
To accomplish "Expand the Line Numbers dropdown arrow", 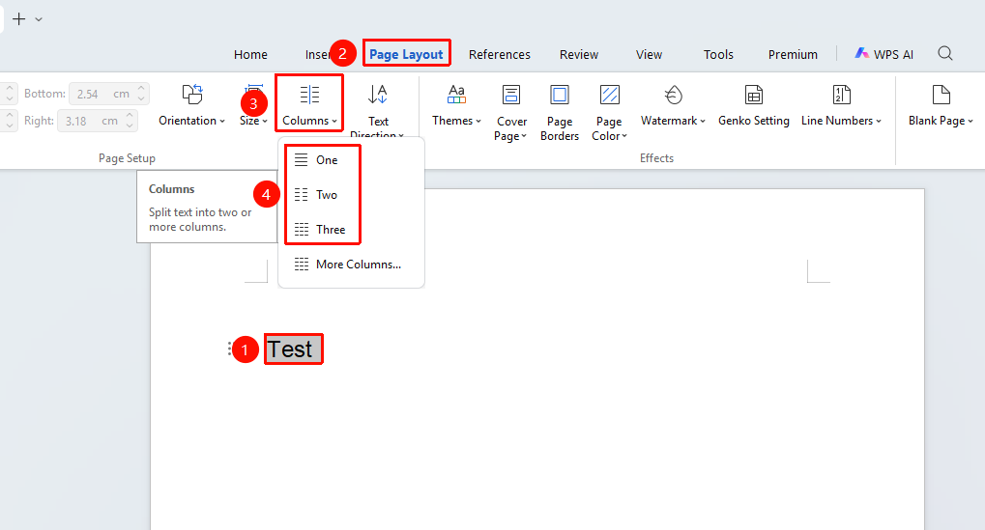I will 879,122.
